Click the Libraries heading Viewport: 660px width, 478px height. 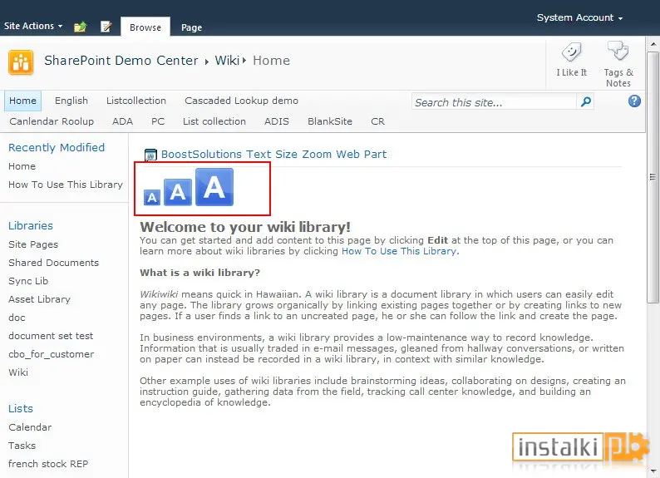[30, 226]
